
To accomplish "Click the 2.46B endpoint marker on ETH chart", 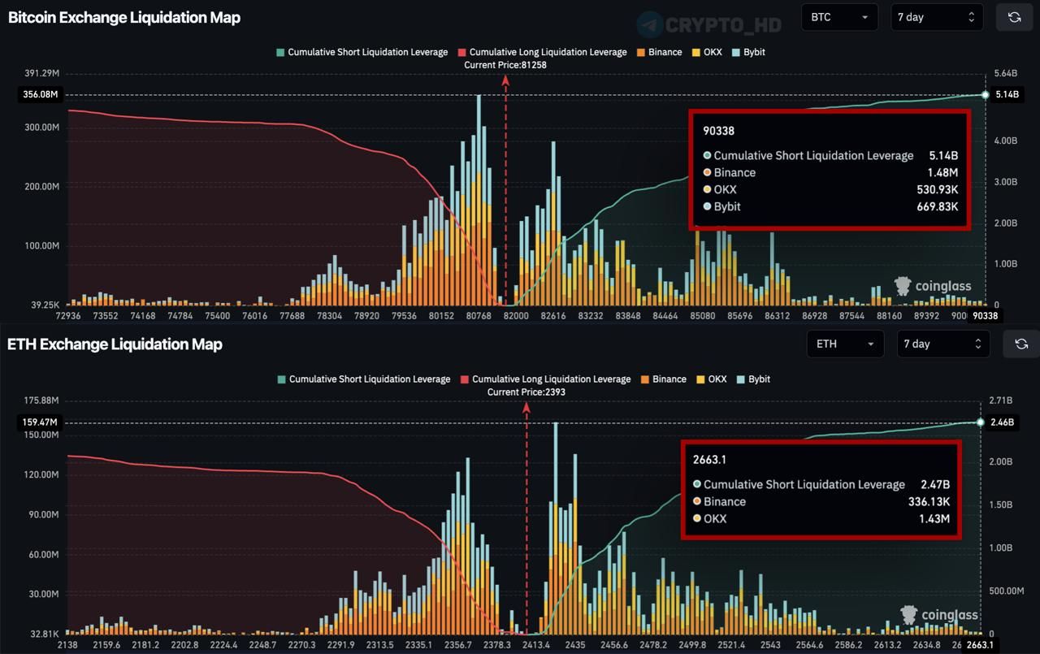I will (980, 422).
